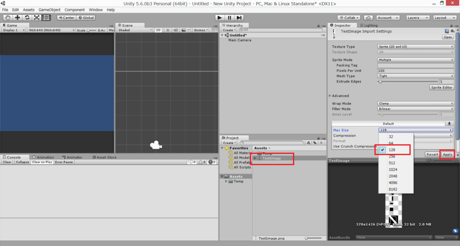Select the Rect Transform tool
Viewport: 460px width, 246px height.
(x=46, y=18)
